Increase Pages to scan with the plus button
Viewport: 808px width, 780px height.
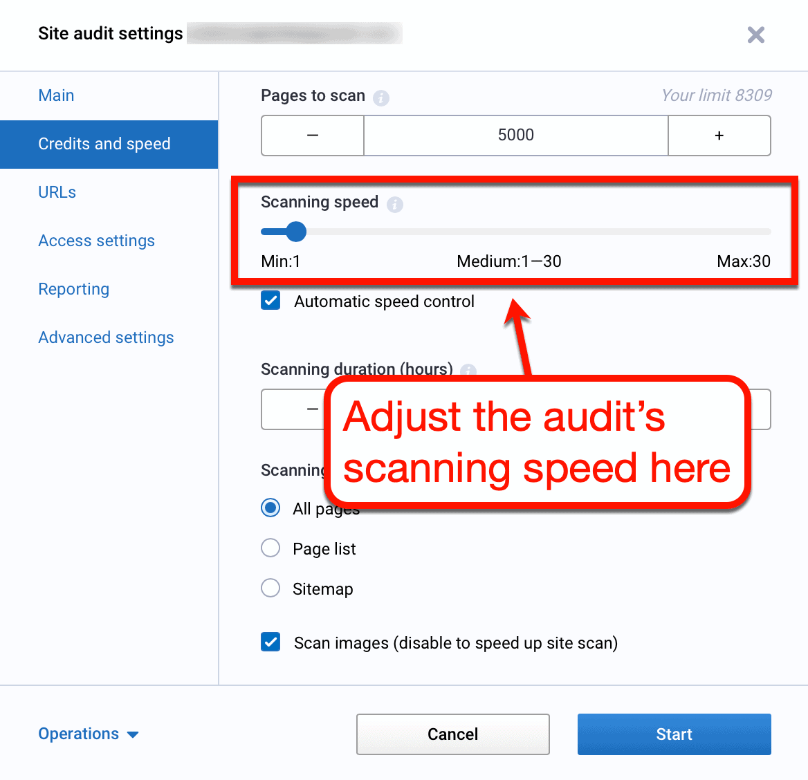coord(719,136)
